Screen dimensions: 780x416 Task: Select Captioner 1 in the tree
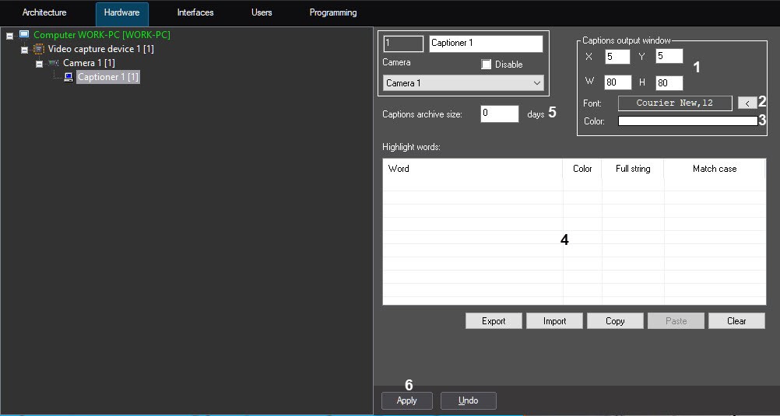[107, 77]
